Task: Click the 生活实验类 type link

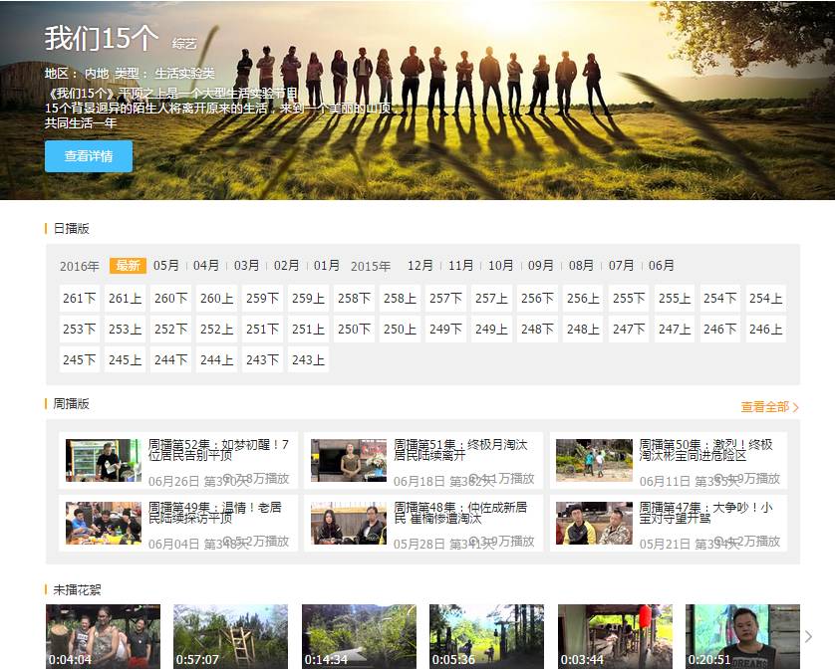Action: (x=184, y=72)
